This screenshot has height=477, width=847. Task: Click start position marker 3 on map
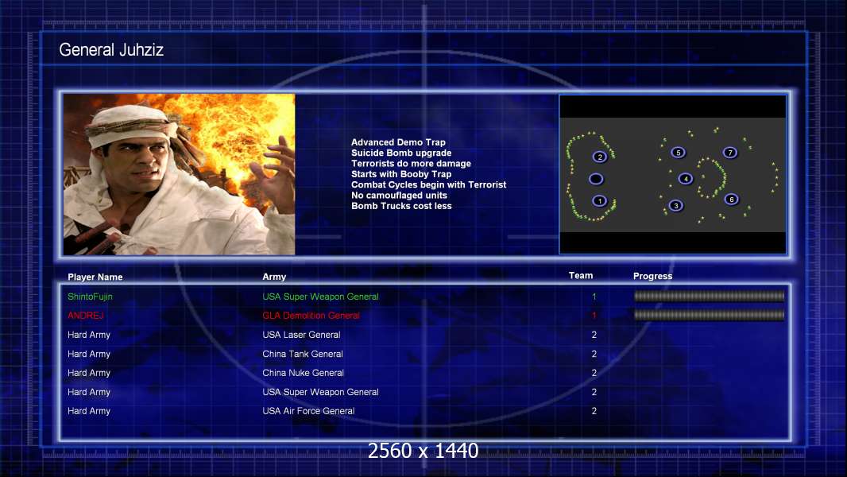tap(675, 205)
